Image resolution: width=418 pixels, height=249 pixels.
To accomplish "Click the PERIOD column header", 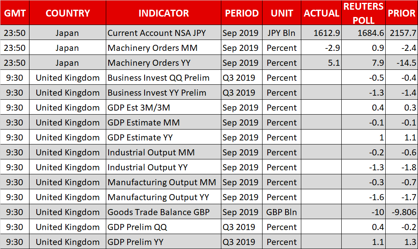I will click(242, 13).
